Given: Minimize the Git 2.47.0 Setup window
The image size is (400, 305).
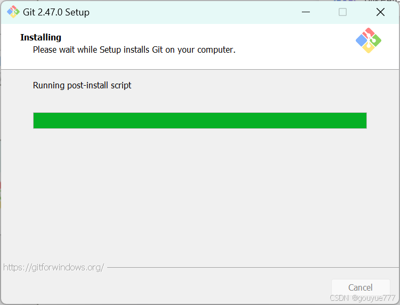Looking at the screenshot, I should click(306, 12).
